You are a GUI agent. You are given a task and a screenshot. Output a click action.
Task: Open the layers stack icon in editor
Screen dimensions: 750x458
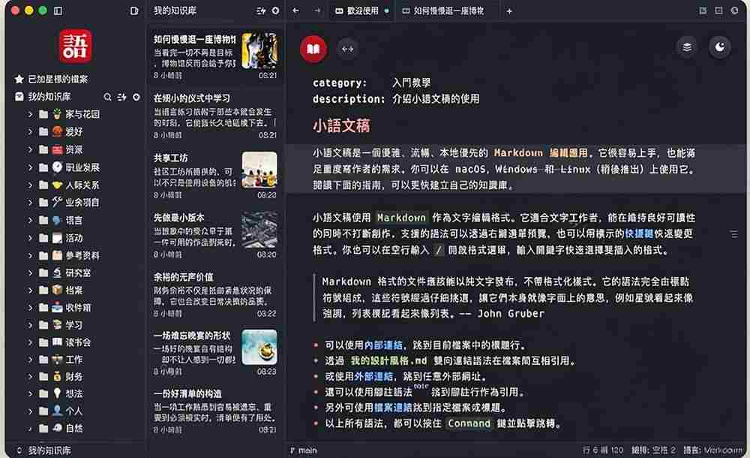click(687, 47)
